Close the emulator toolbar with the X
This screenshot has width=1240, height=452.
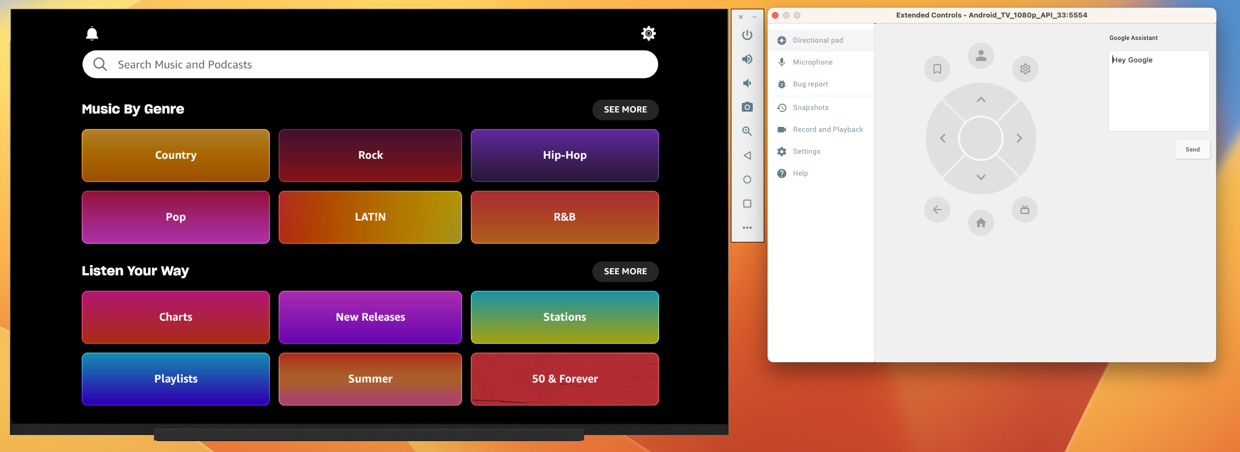pyautogui.click(x=741, y=17)
